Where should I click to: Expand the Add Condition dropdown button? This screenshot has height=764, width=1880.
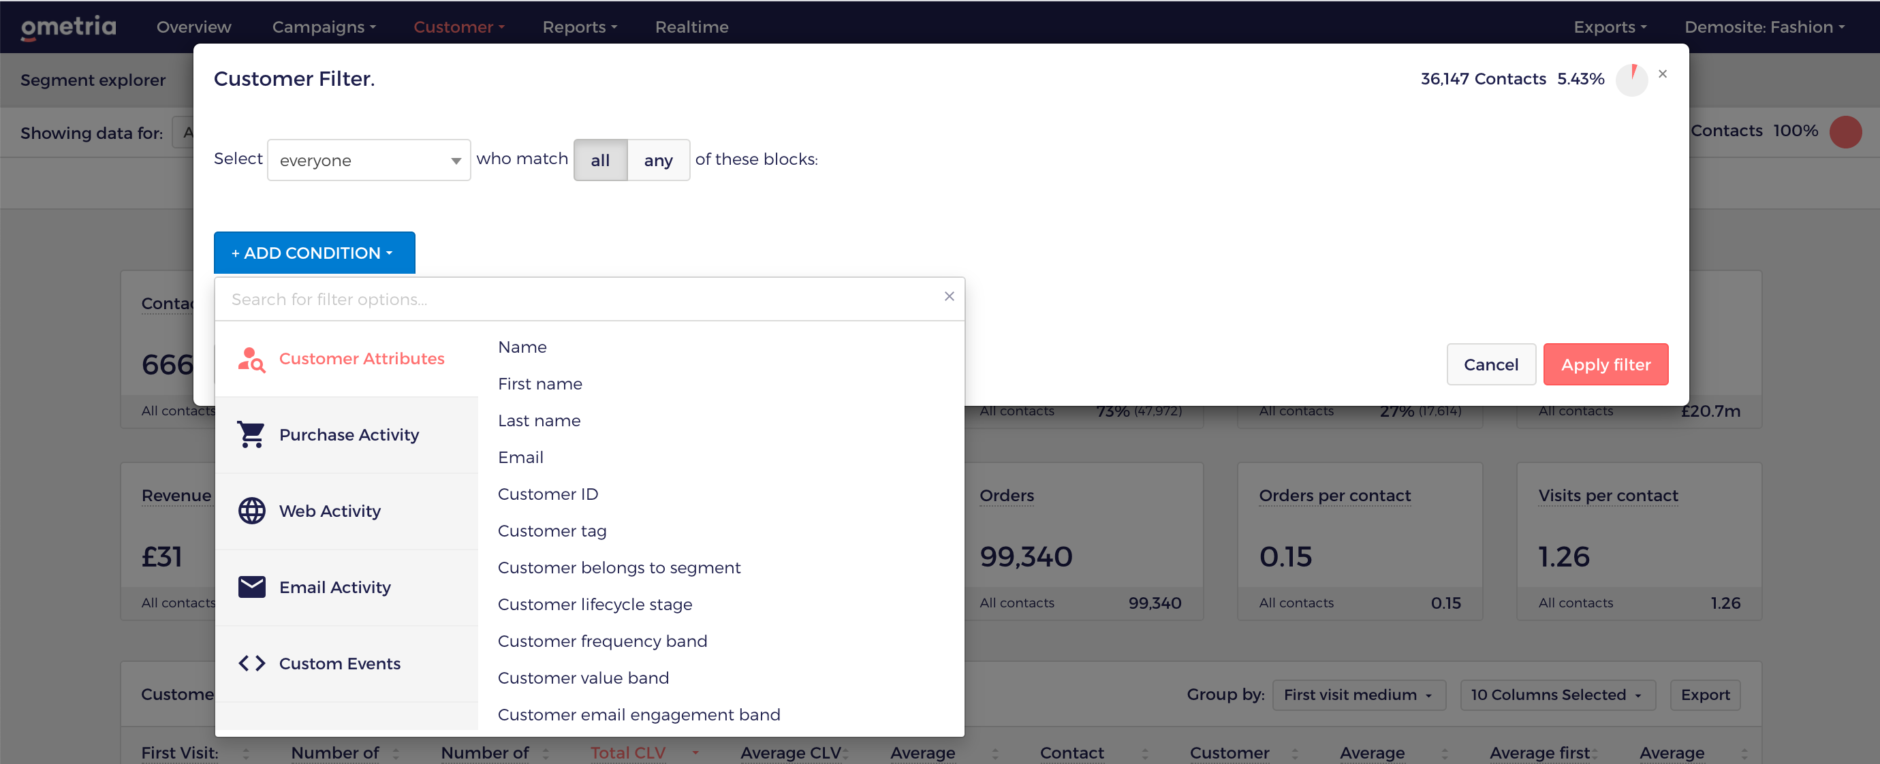pos(314,253)
